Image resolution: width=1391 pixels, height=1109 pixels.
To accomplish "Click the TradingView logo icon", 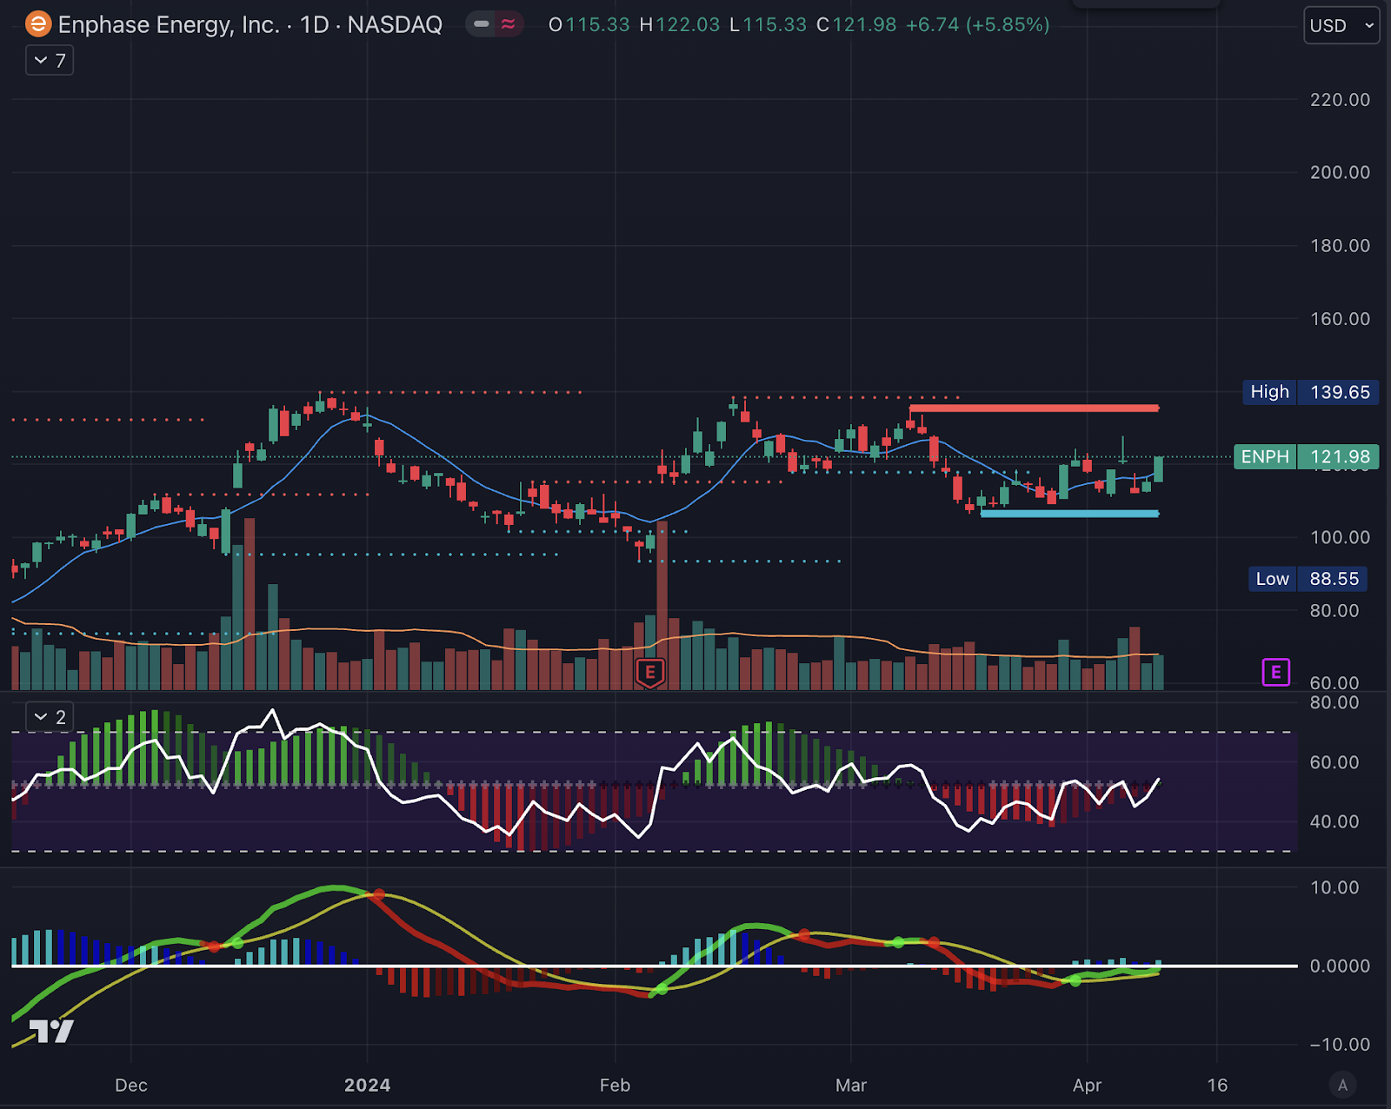I will click(x=51, y=1032).
